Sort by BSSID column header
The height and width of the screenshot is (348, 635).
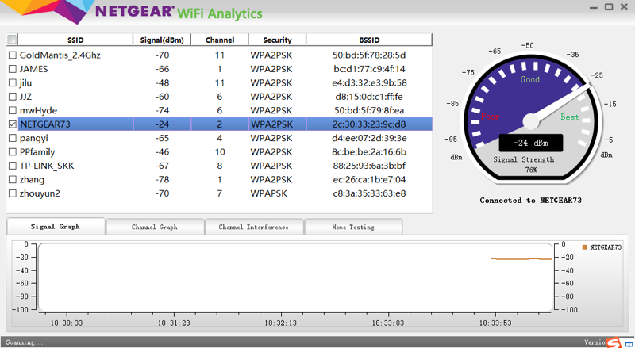369,40
